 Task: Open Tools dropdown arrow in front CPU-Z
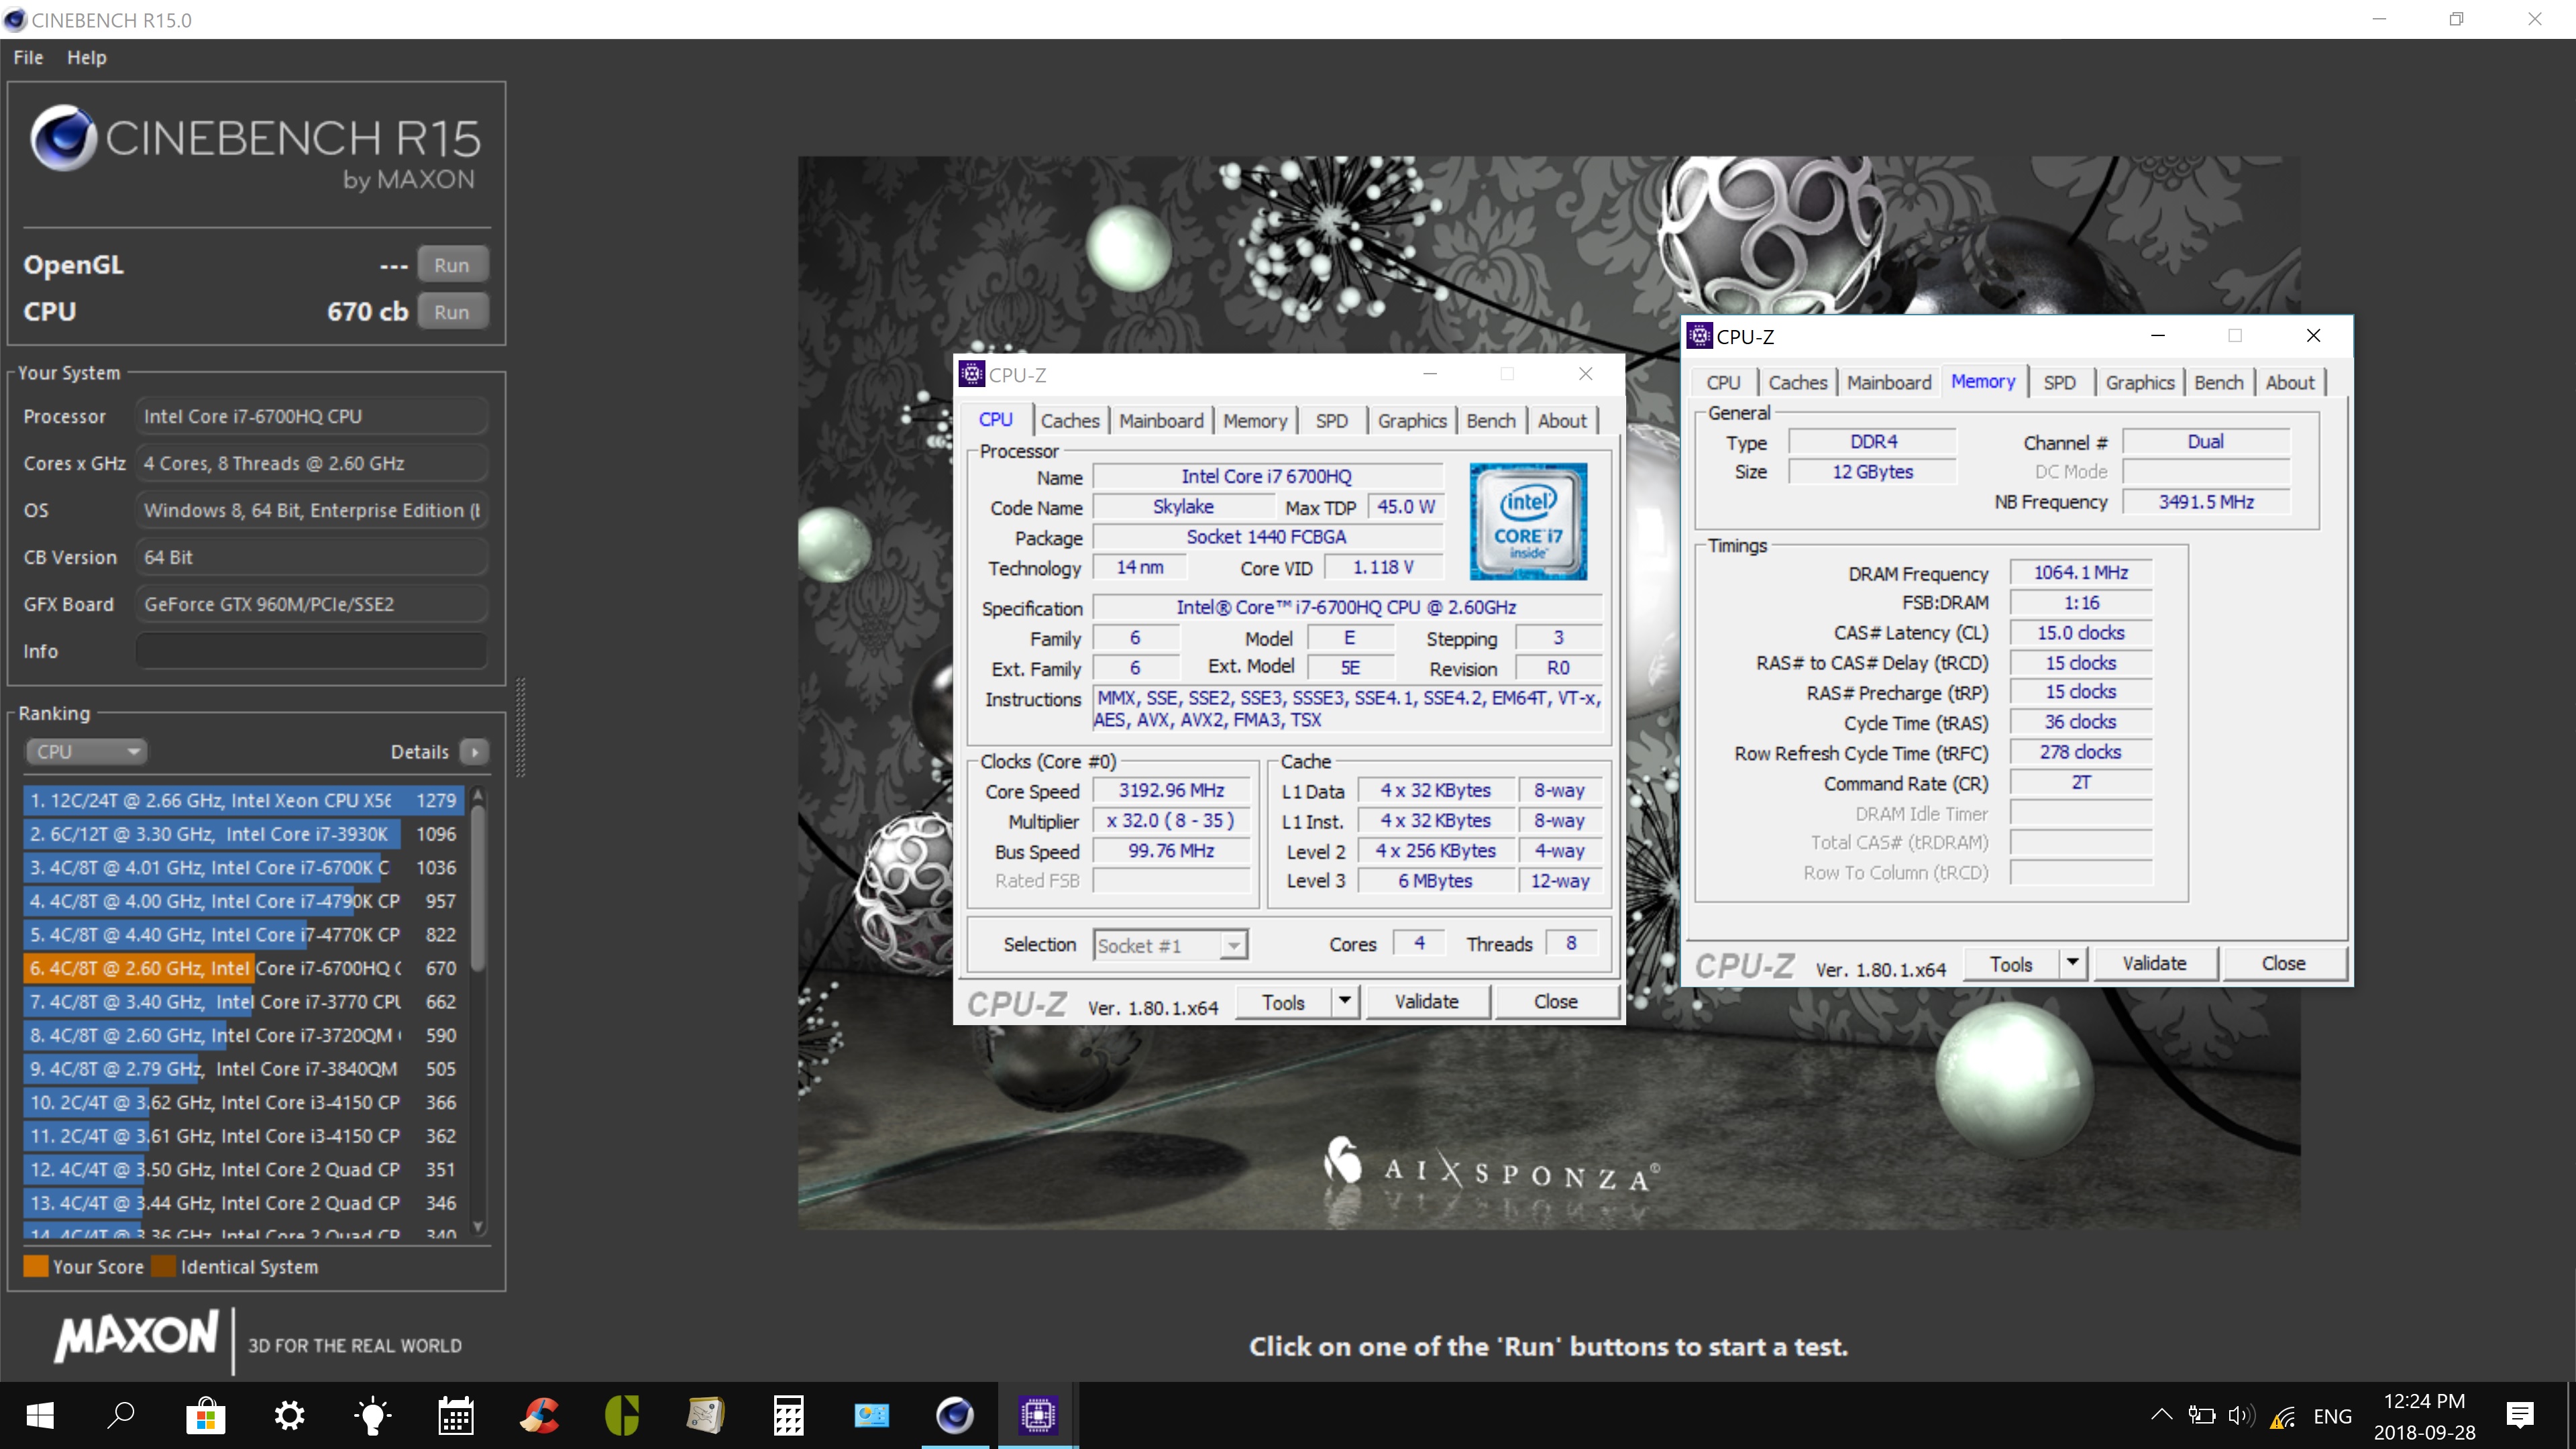click(x=1345, y=1002)
